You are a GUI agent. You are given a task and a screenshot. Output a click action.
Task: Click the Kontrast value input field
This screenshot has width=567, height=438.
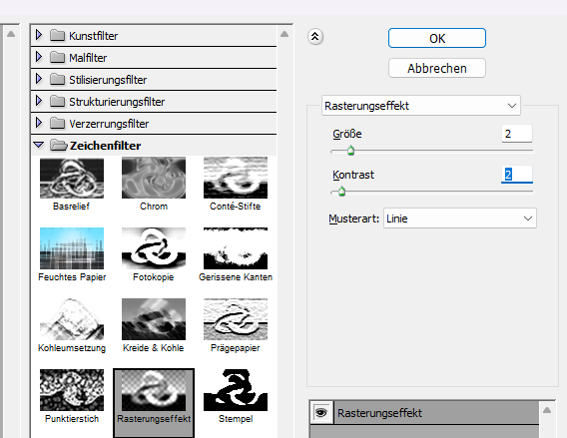(x=517, y=175)
